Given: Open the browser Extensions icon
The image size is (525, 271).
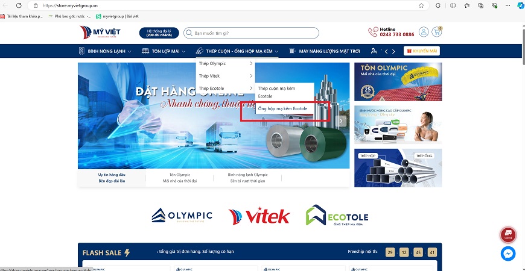Looking at the screenshot, I should [437, 5].
